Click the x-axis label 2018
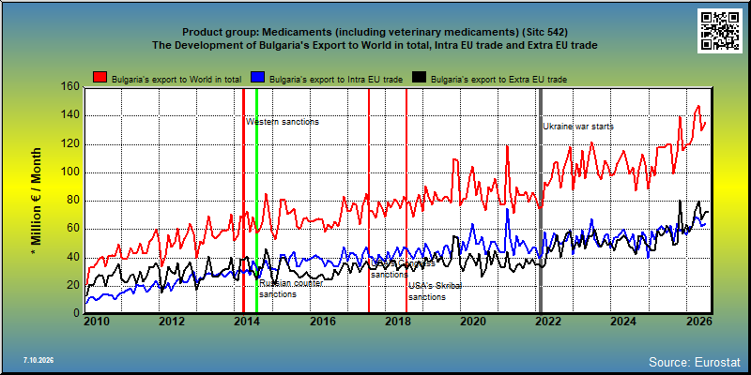This screenshot has width=751, height=375. 397,321
